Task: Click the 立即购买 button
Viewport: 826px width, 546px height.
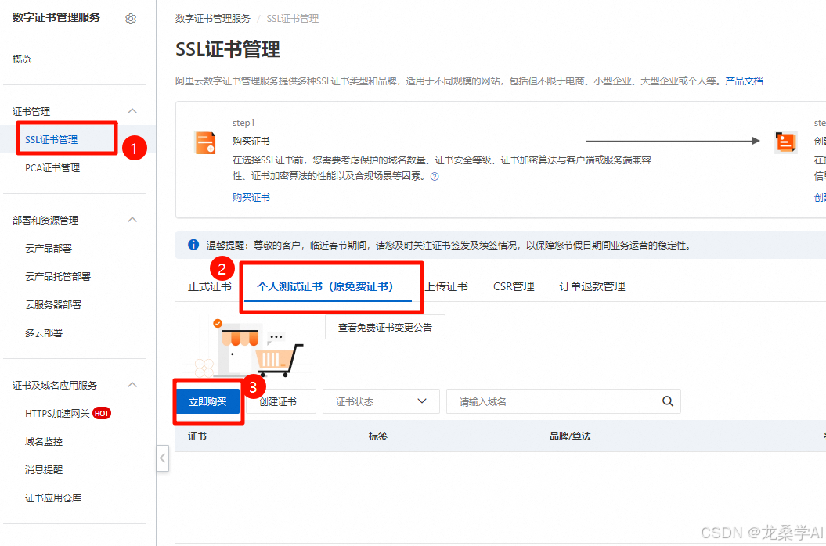Action: 207,401
